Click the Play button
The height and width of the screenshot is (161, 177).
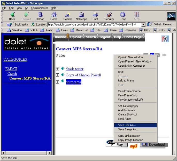(117, 144)
